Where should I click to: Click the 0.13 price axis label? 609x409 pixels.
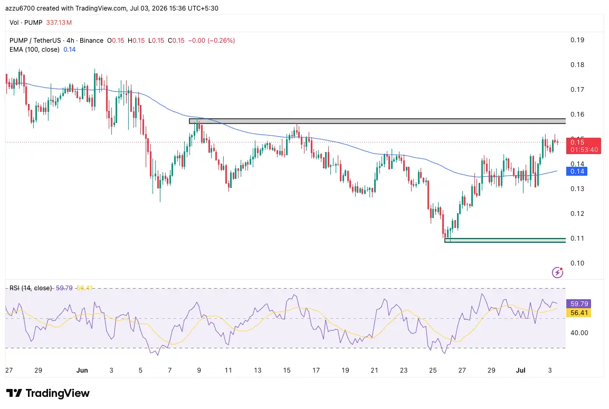577,188
